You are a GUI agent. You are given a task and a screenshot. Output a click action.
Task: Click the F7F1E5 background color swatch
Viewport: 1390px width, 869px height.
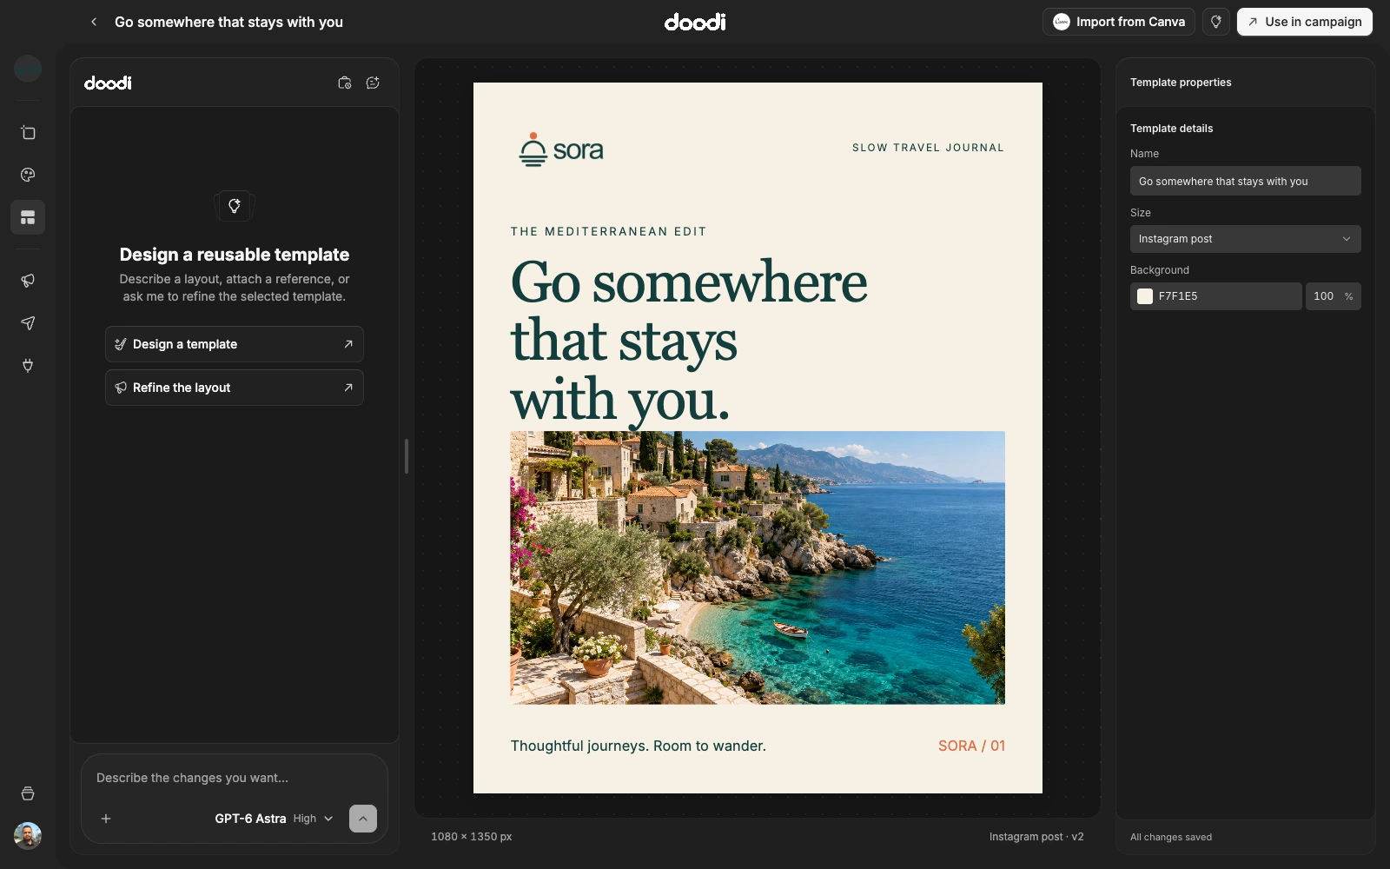point(1145,296)
